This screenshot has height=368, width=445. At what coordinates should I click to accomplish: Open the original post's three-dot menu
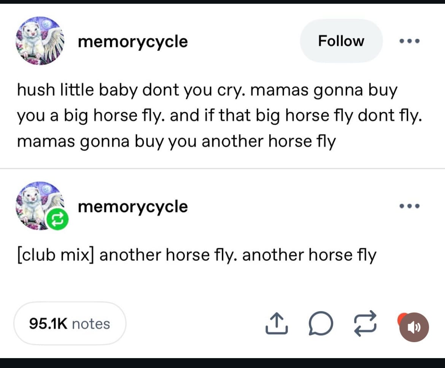tap(409, 41)
